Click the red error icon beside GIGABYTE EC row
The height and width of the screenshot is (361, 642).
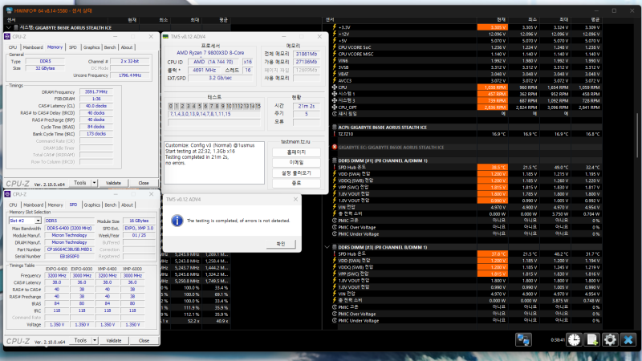[x=335, y=147]
